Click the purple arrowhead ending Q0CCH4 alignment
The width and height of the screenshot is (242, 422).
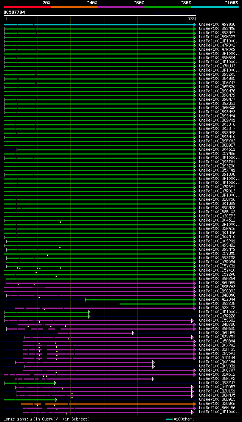point(154,362)
